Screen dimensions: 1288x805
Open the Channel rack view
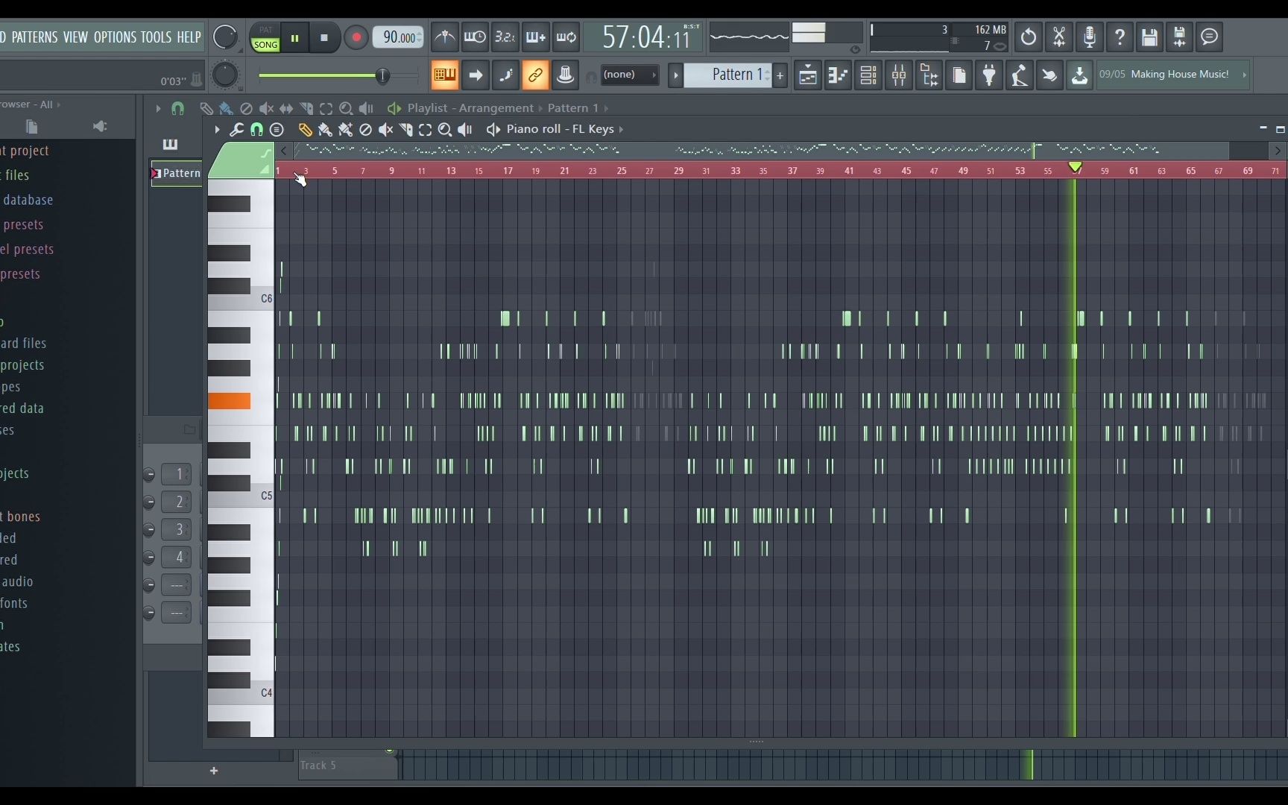pos(868,75)
